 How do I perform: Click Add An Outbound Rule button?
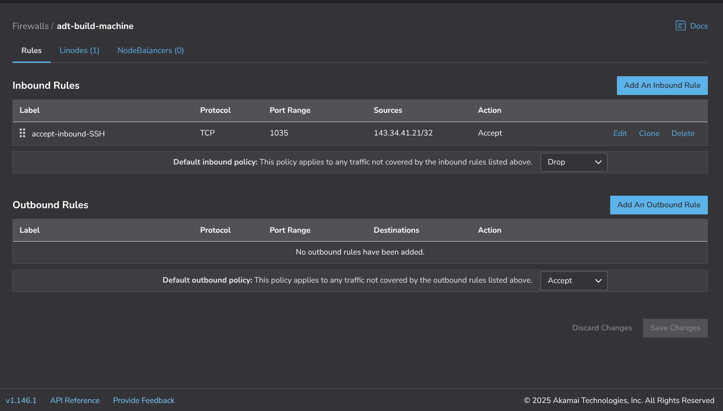658,205
